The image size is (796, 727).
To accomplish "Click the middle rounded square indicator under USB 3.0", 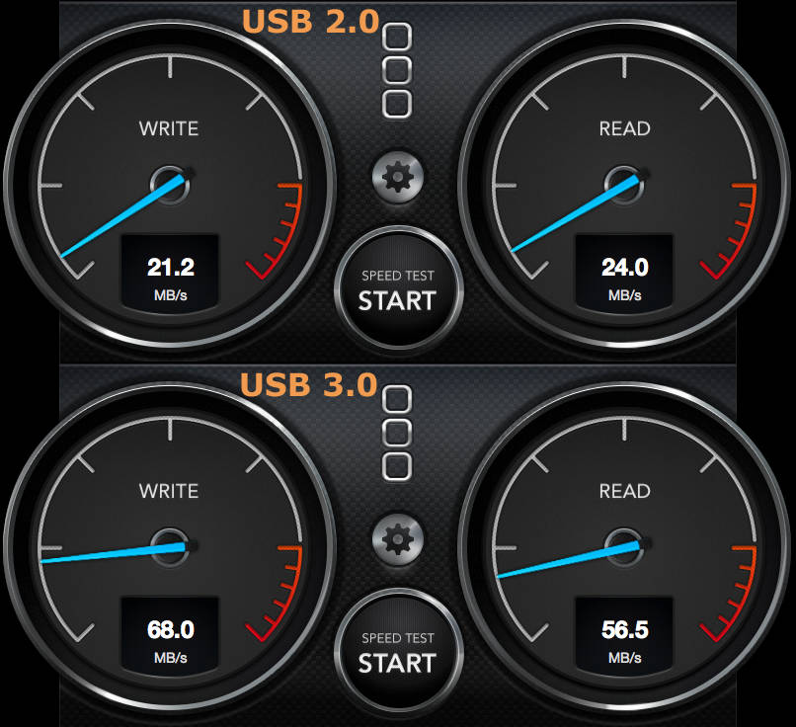I will coord(396,433).
